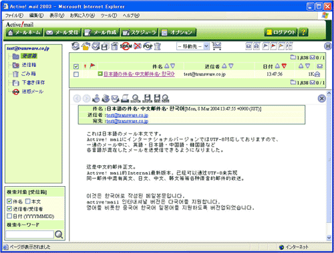Click the reply-all people icon in preview toolbar

tap(106, 98)
